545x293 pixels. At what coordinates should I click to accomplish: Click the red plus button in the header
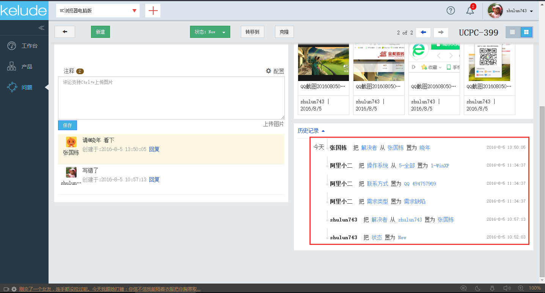point(153,11)
